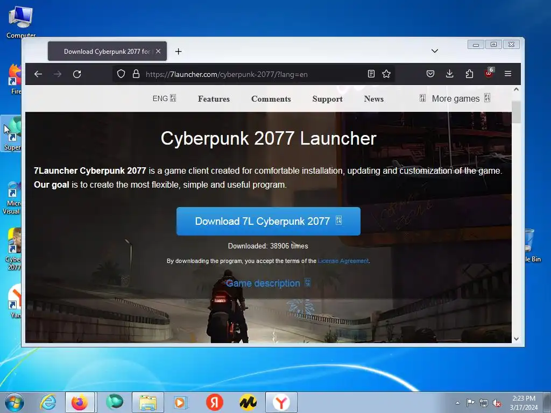551x413 pixels.
Task: Open the Yandex Browser 'Y' taskbar icon
Action: coord(281,402)
